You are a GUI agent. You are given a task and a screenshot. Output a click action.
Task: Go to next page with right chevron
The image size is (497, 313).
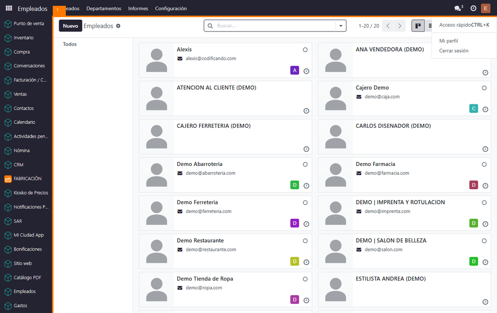point(400,26)
